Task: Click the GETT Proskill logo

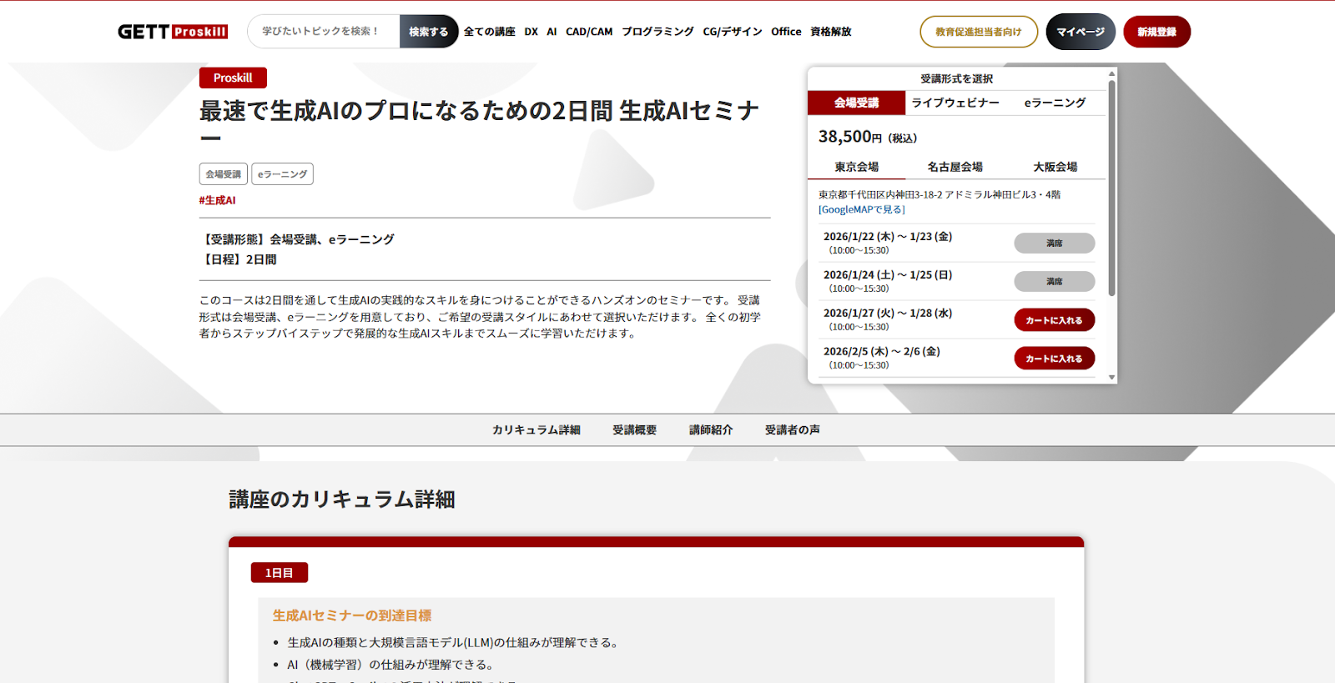Action: [x=173, y=32]
